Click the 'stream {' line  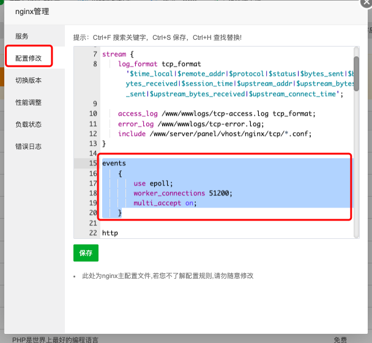(118, 54)
